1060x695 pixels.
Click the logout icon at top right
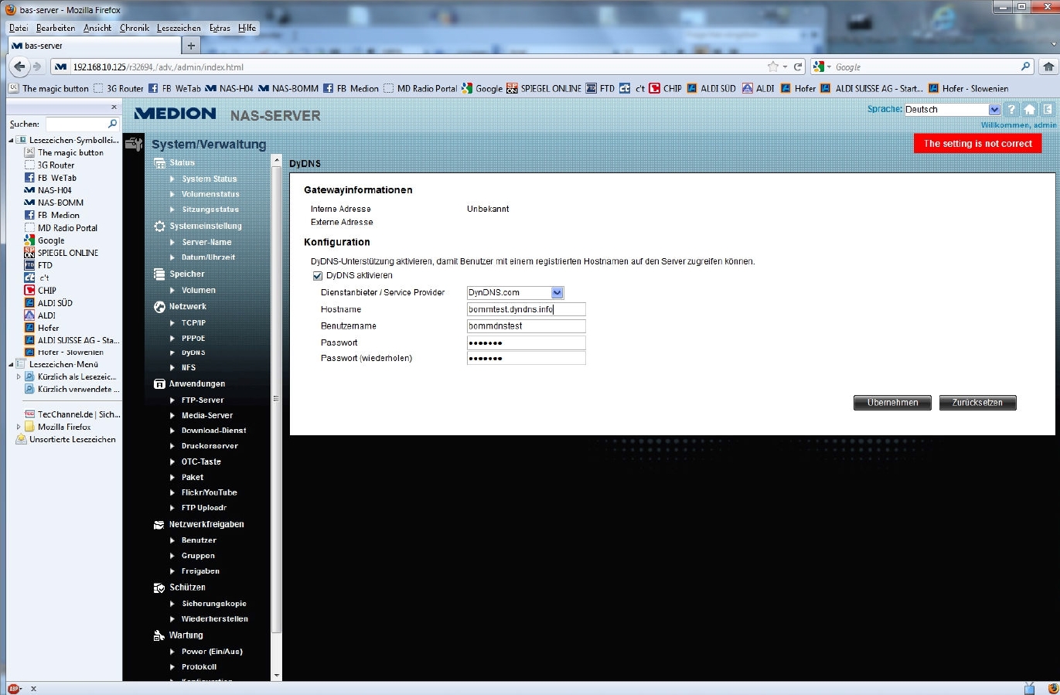click(1046, 109)
